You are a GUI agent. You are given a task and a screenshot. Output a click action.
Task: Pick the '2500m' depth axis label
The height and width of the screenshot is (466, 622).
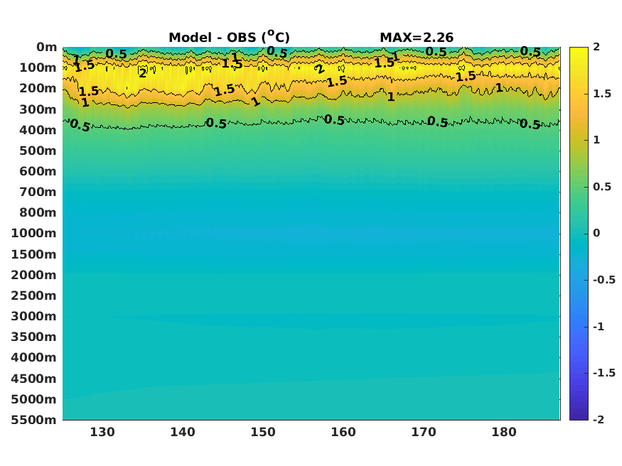click(x=33, y=296)
